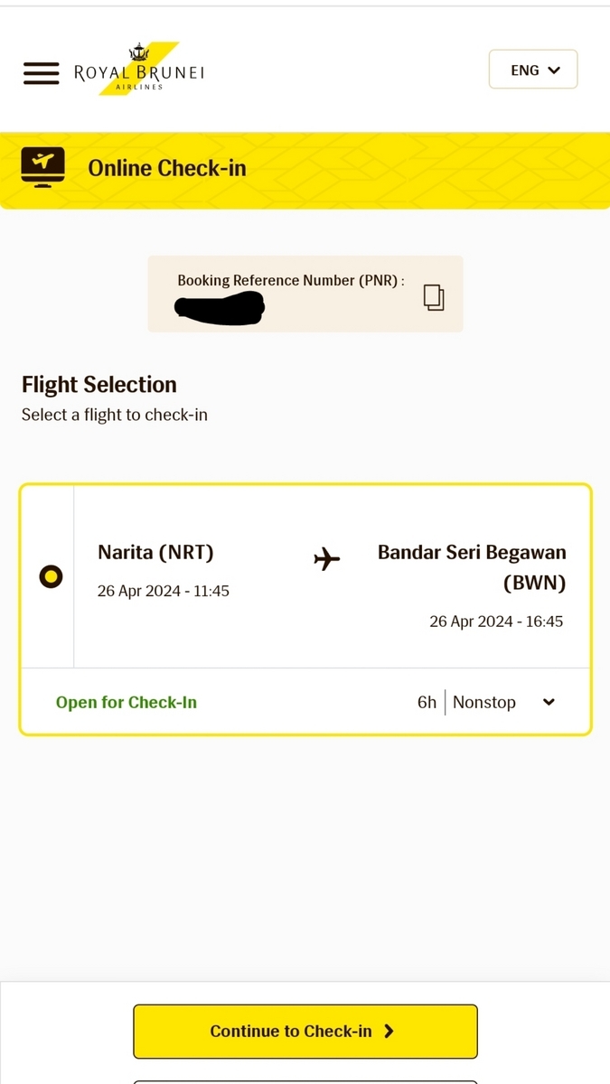Tap the partially visible button below Continue

[x=305, y=1081]
